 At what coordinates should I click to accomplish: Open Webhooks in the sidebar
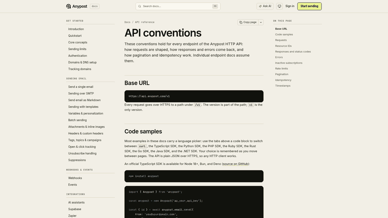75,178
